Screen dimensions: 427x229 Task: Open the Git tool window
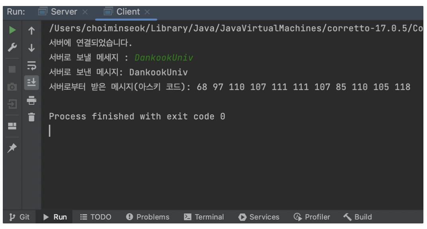coord(19,217)
